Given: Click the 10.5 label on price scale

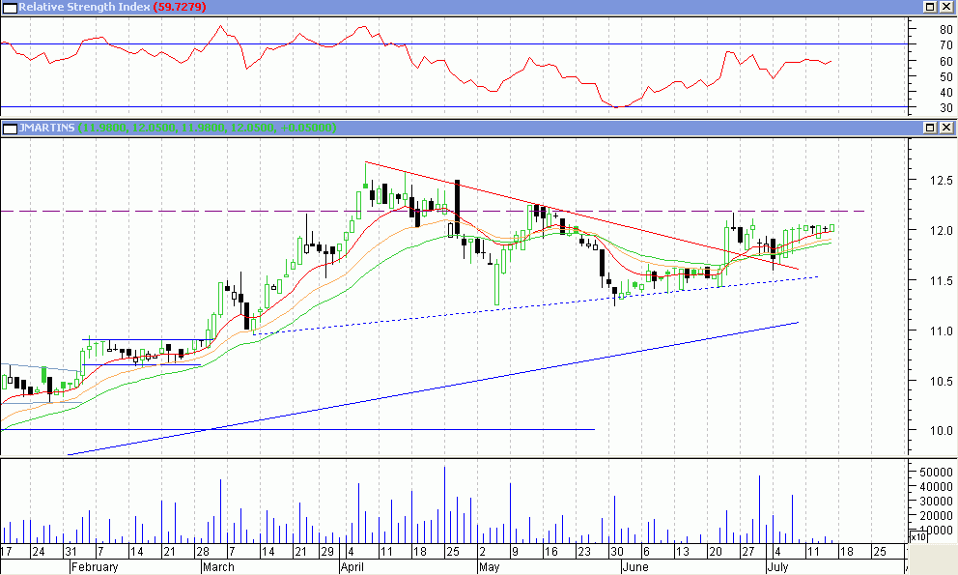Looking at the screenshot, I should pyautogui.click(x=941, y=381).
